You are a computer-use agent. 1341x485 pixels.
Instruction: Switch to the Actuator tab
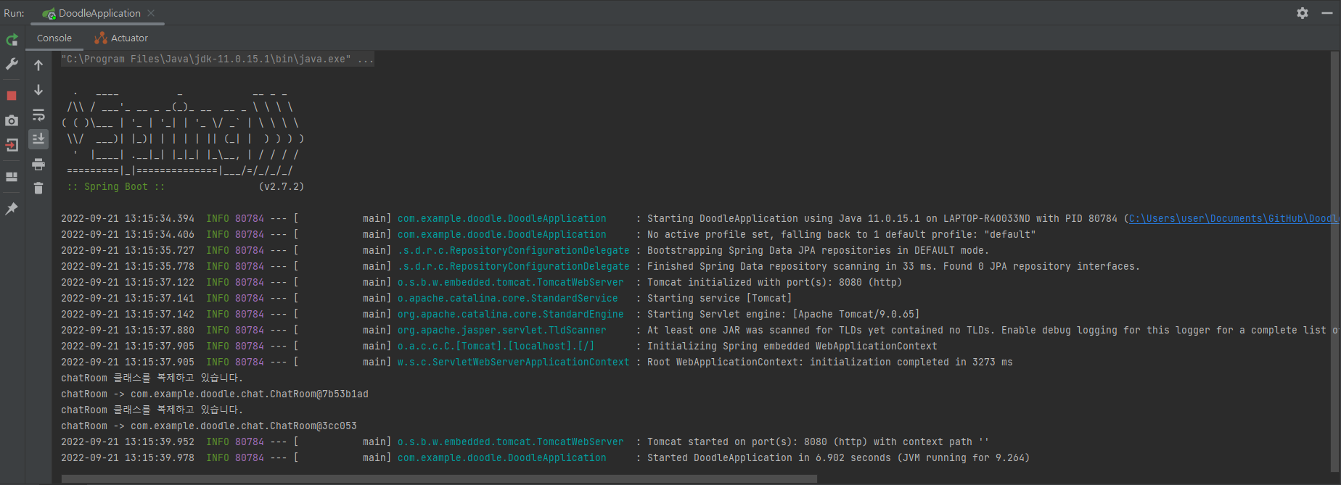pos(121,38)
